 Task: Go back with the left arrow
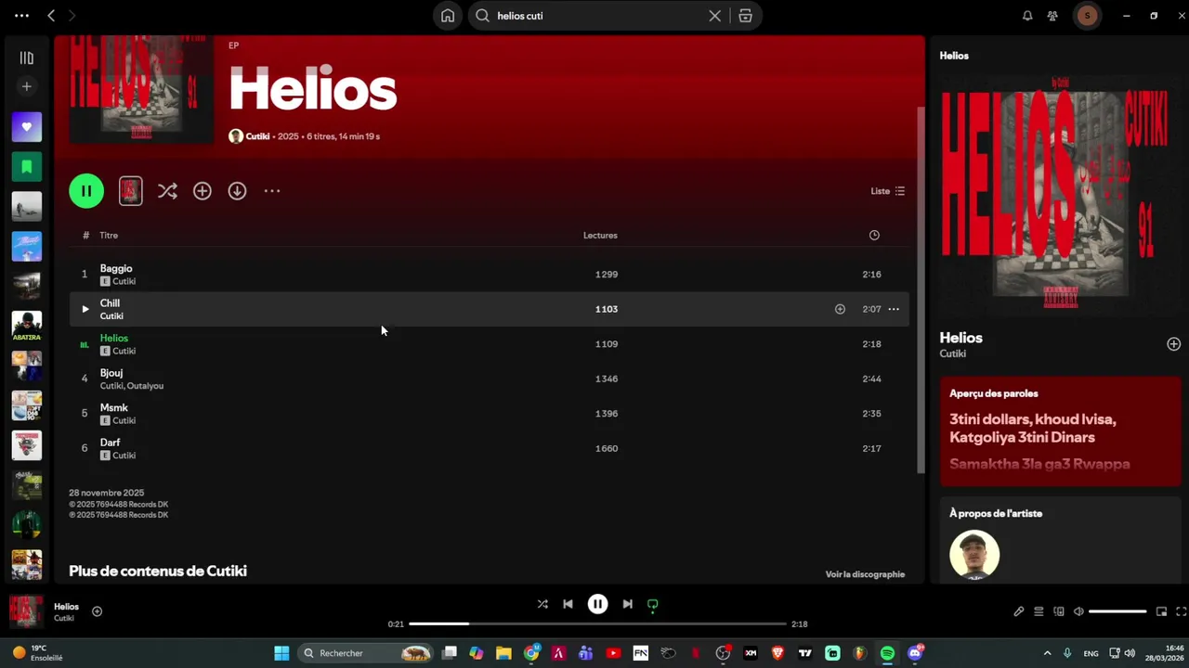[x=51, y=16]
